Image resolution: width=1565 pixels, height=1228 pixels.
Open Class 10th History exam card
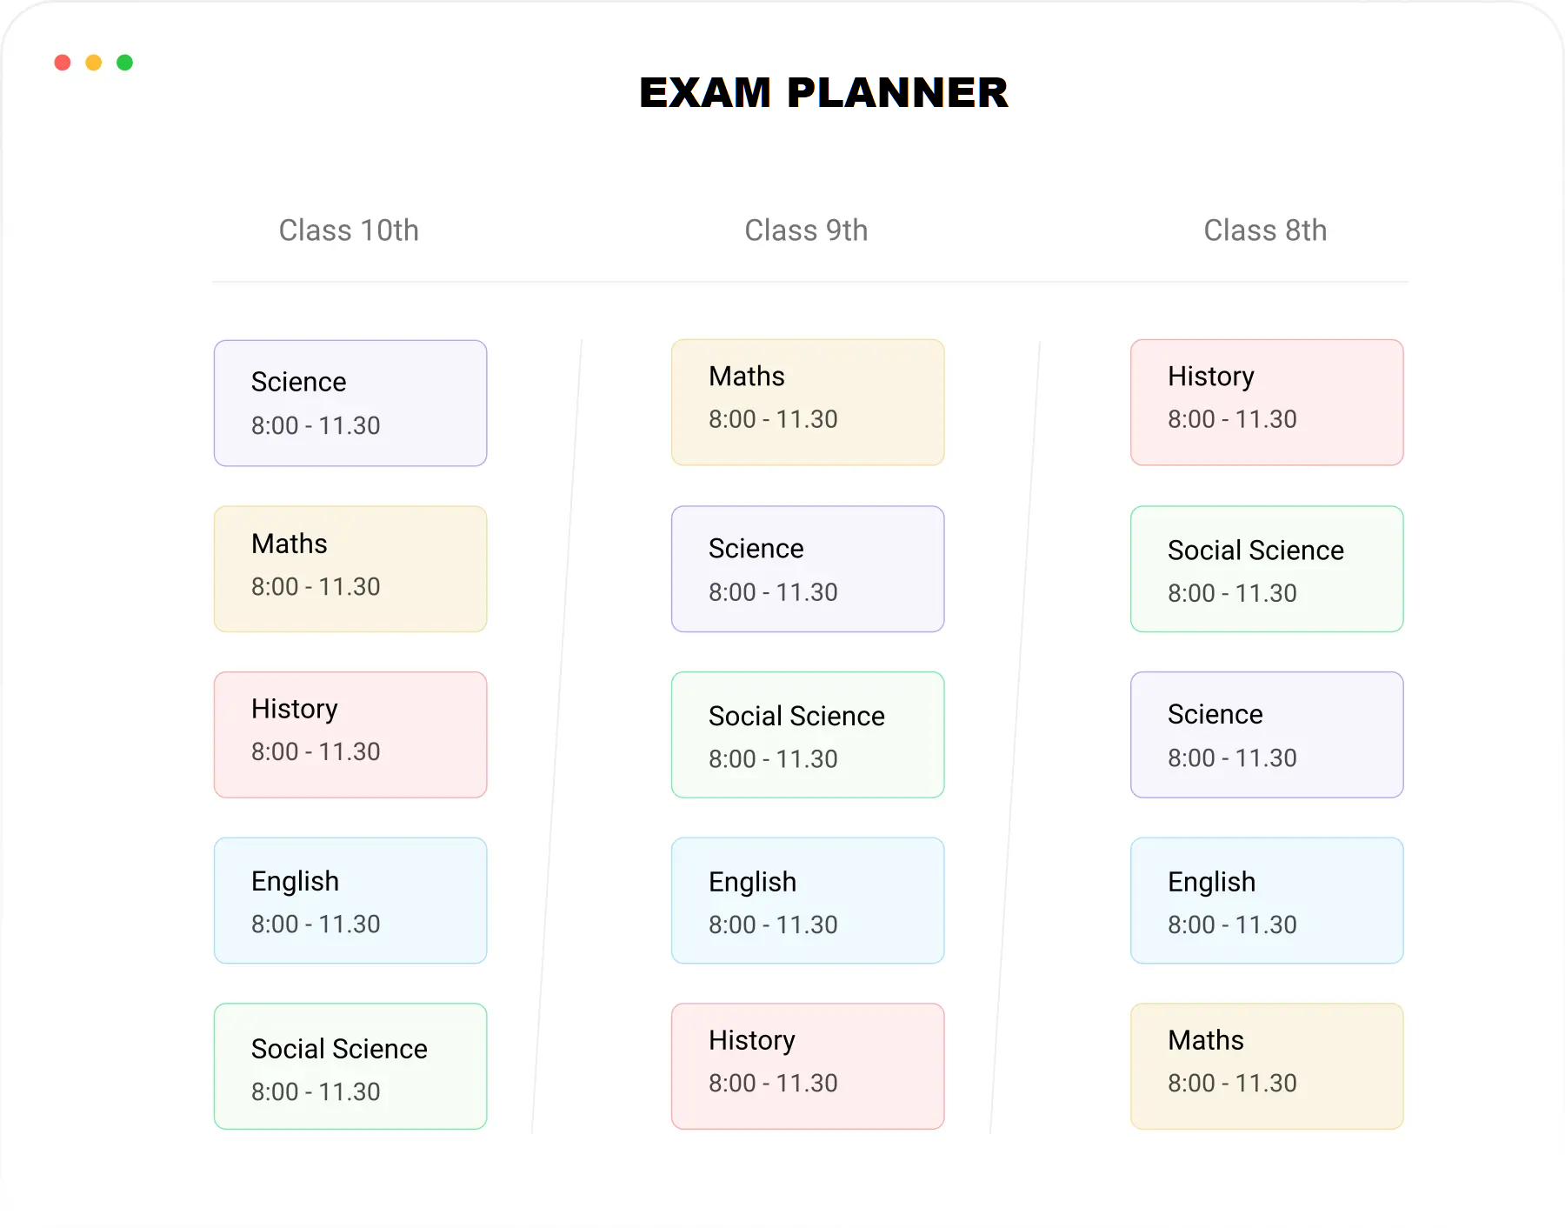pyautogui.click(x=350, y=735)
